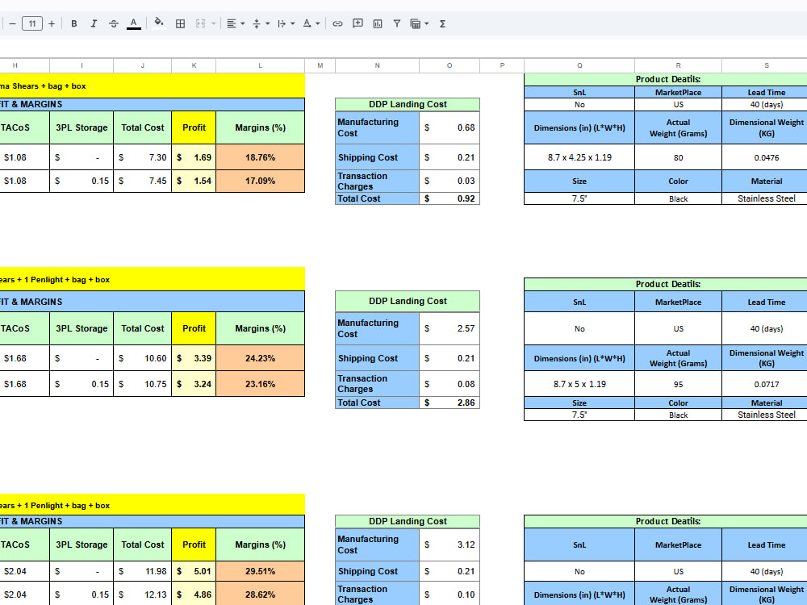Click the insert chart icon
Image resolution: width=807 pixels, height=605 pixels.
[378, 23]
